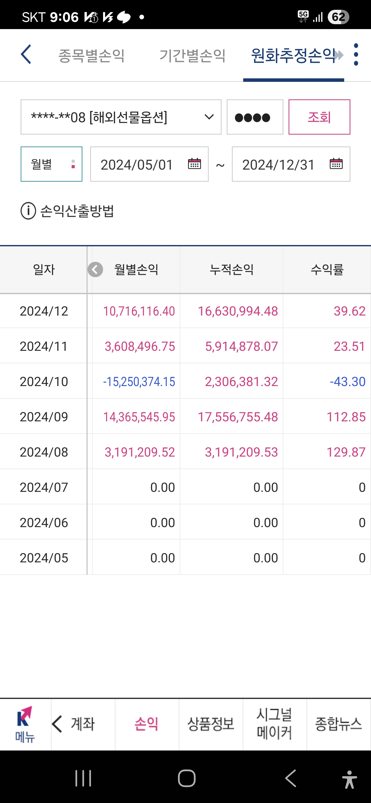Open the 월별 period type dropdown
Viewport: 371px width, 803px height.
52,164
